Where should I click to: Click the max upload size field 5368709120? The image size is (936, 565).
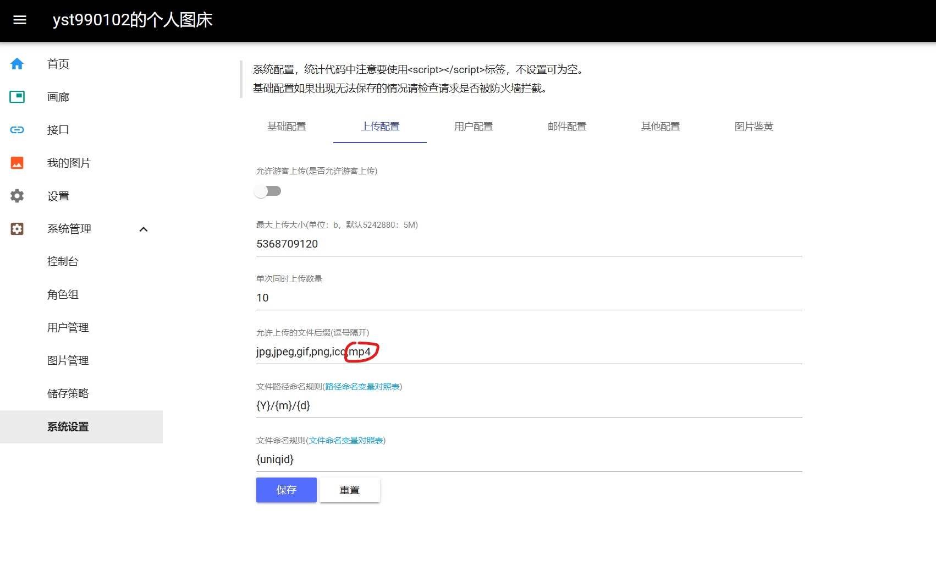528,244
